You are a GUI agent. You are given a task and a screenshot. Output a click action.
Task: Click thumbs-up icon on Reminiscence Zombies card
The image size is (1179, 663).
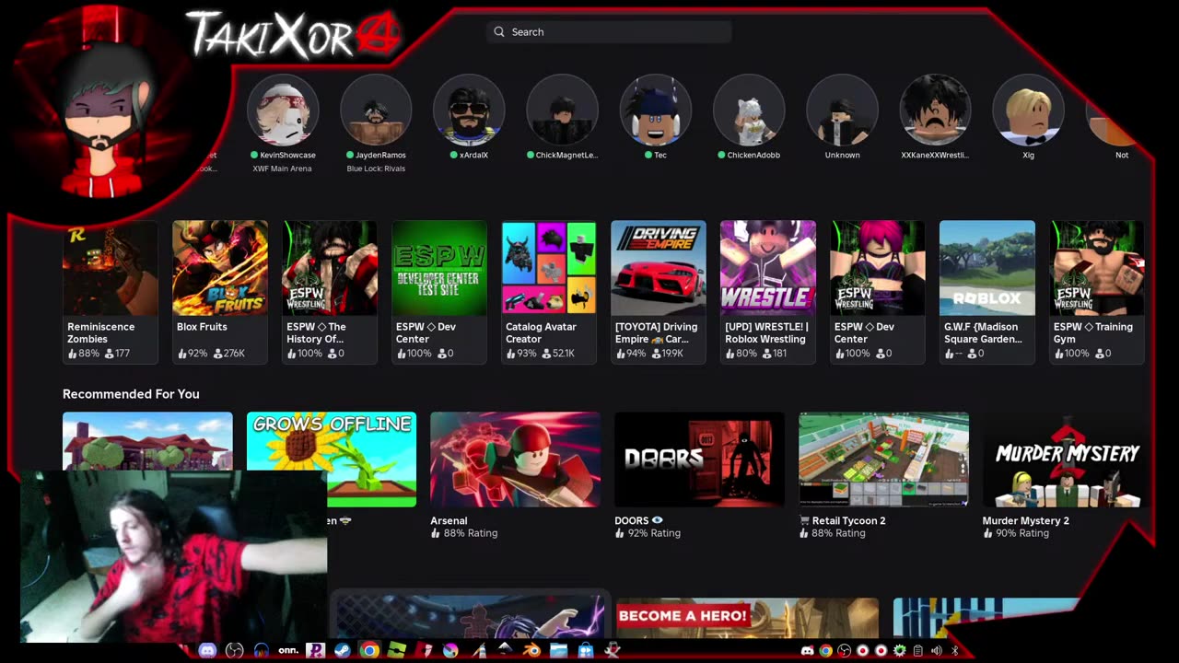pyautogui.click(x=72, y=354)
